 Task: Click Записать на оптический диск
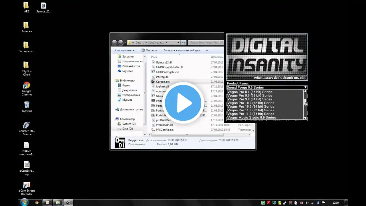pos(182,50)
